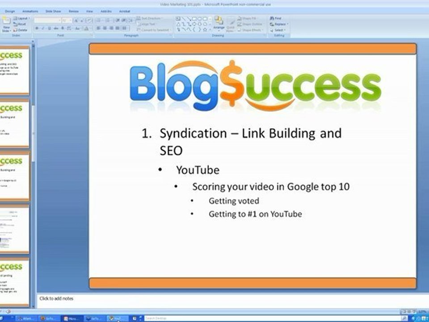Open Quick Styles gallery
Viewport: 429px width, 322px height.
click(x=231, y=25)
